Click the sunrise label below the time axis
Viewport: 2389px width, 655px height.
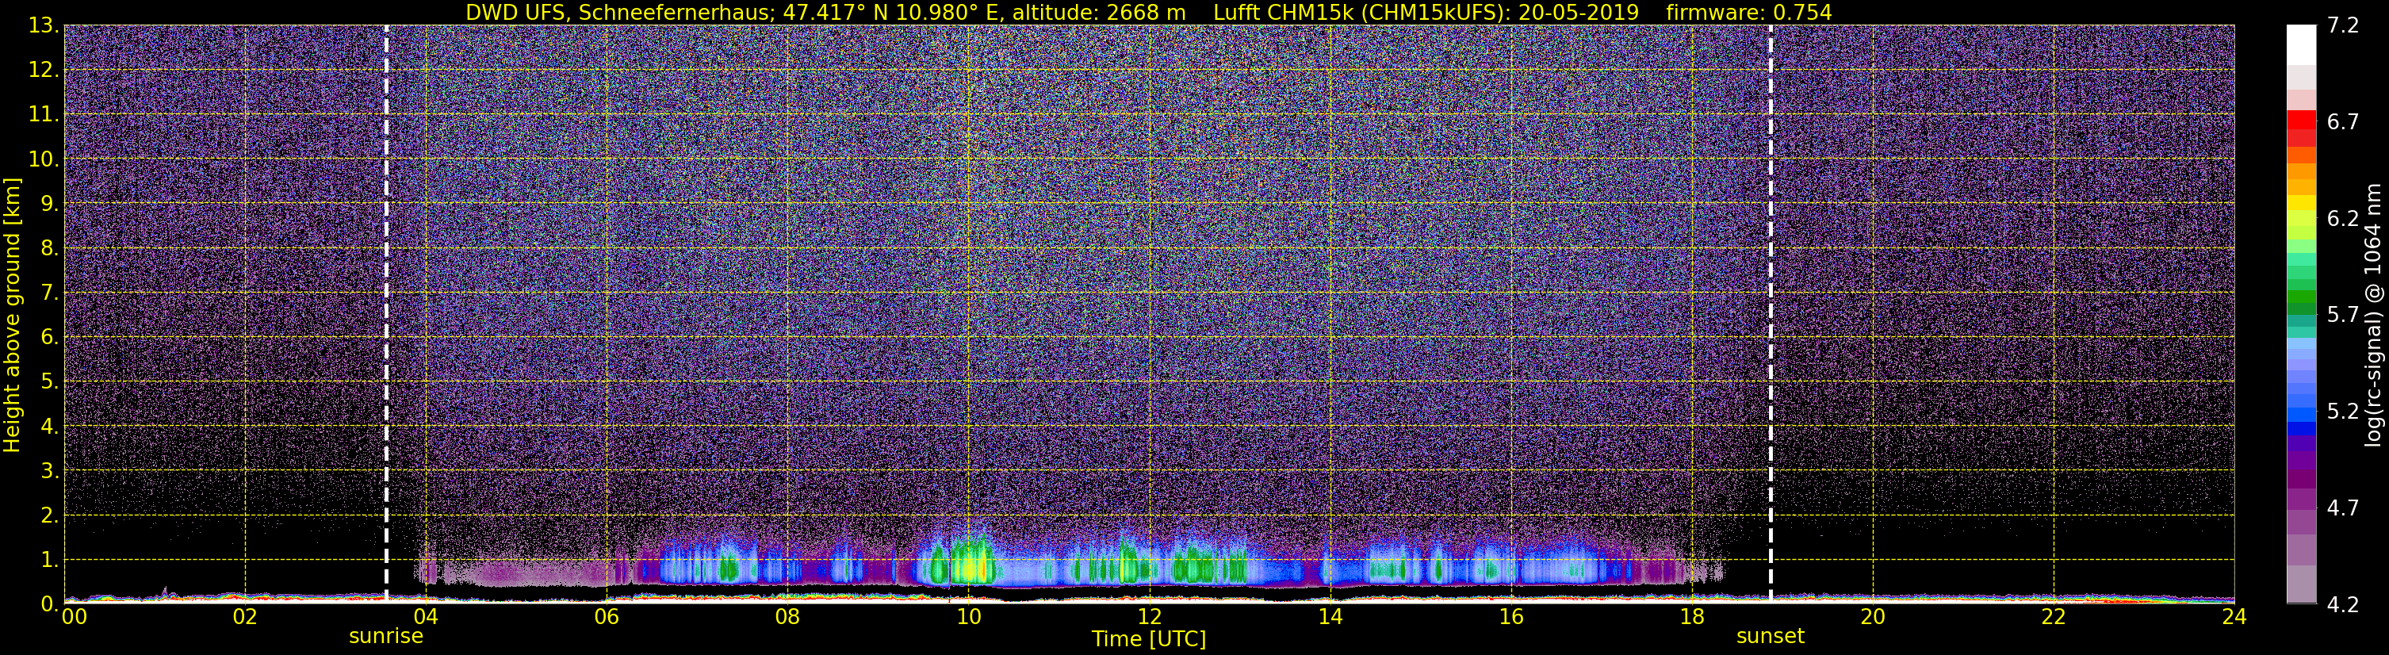tap(386, 637)
